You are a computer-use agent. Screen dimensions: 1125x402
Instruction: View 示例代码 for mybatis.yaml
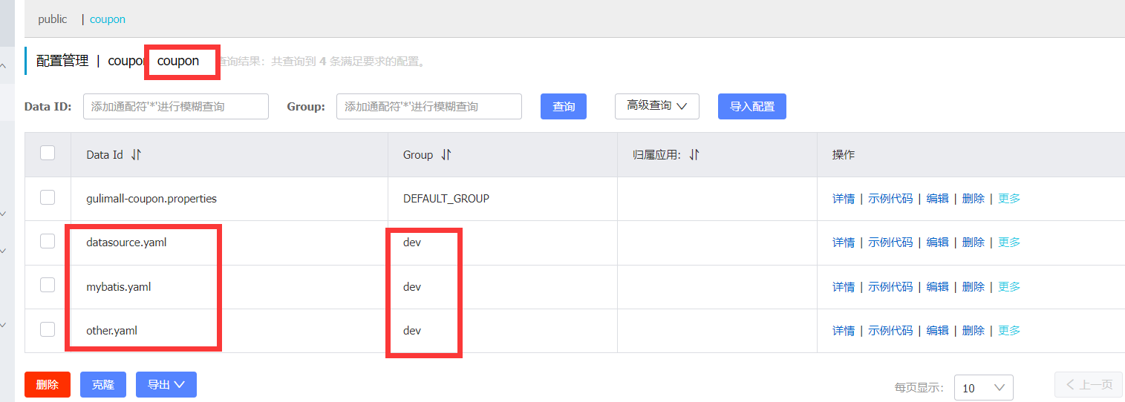tap(890, 287)
